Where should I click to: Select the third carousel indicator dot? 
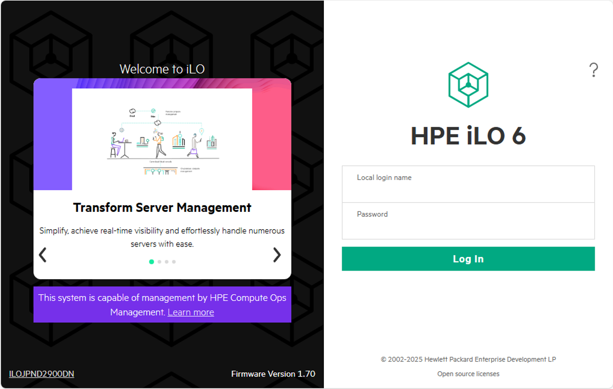click(x=167, y=262)
